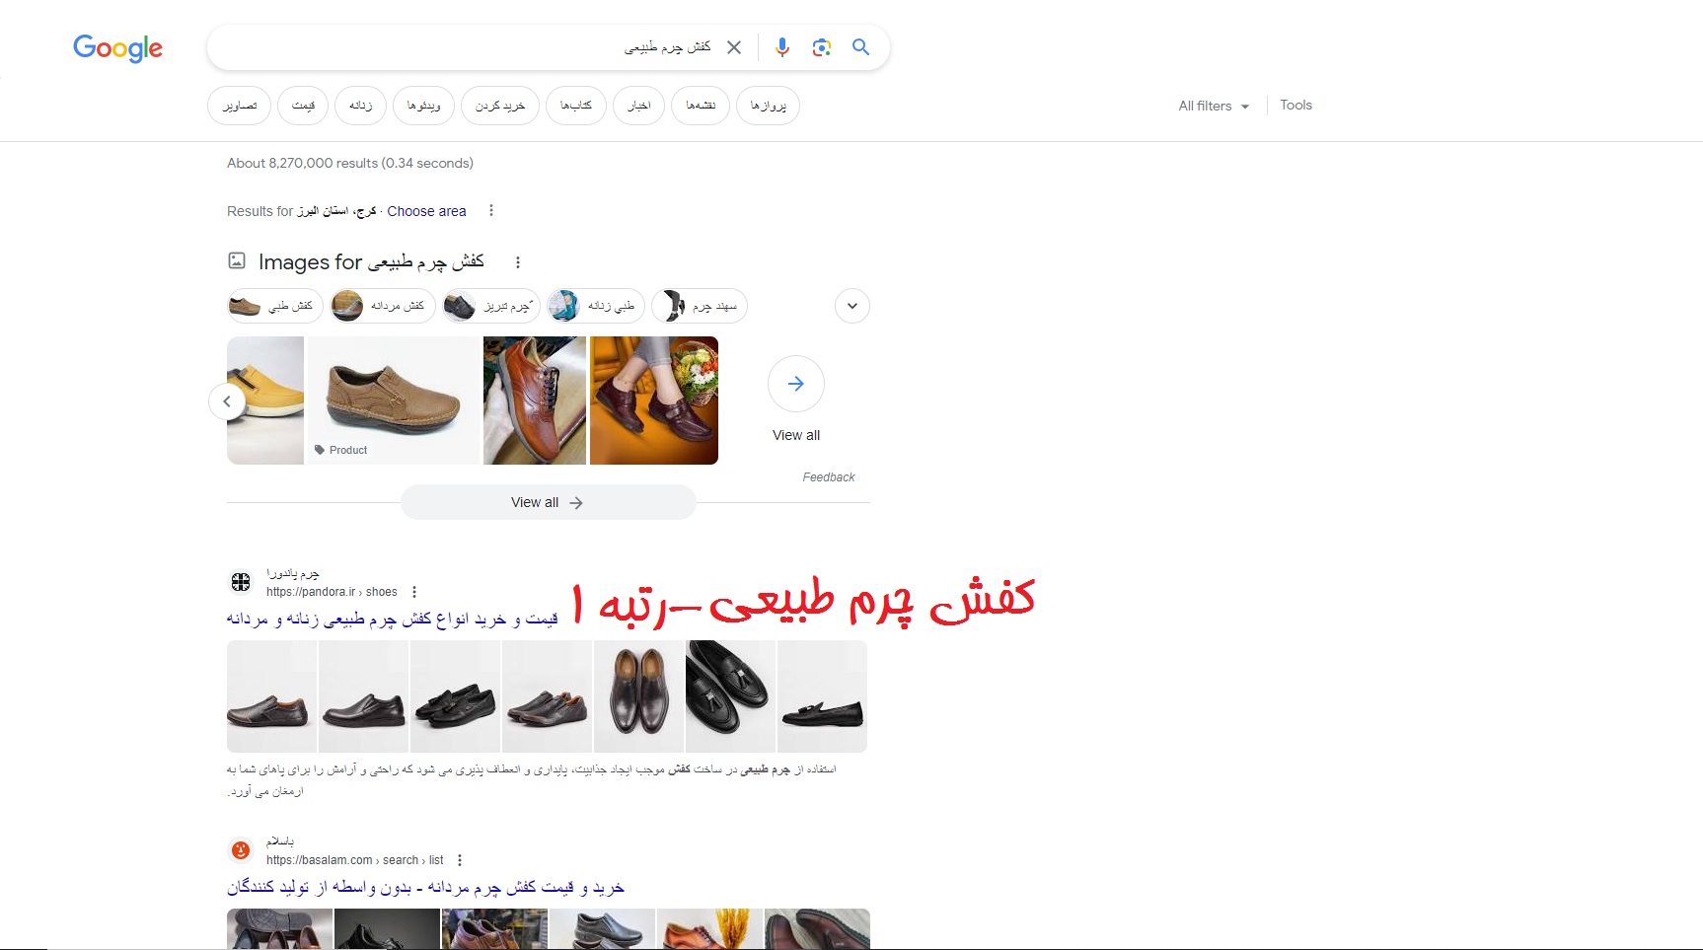Open the brown shoe Product image
The image size is (1703, 950).
click(x=394, y=401)
